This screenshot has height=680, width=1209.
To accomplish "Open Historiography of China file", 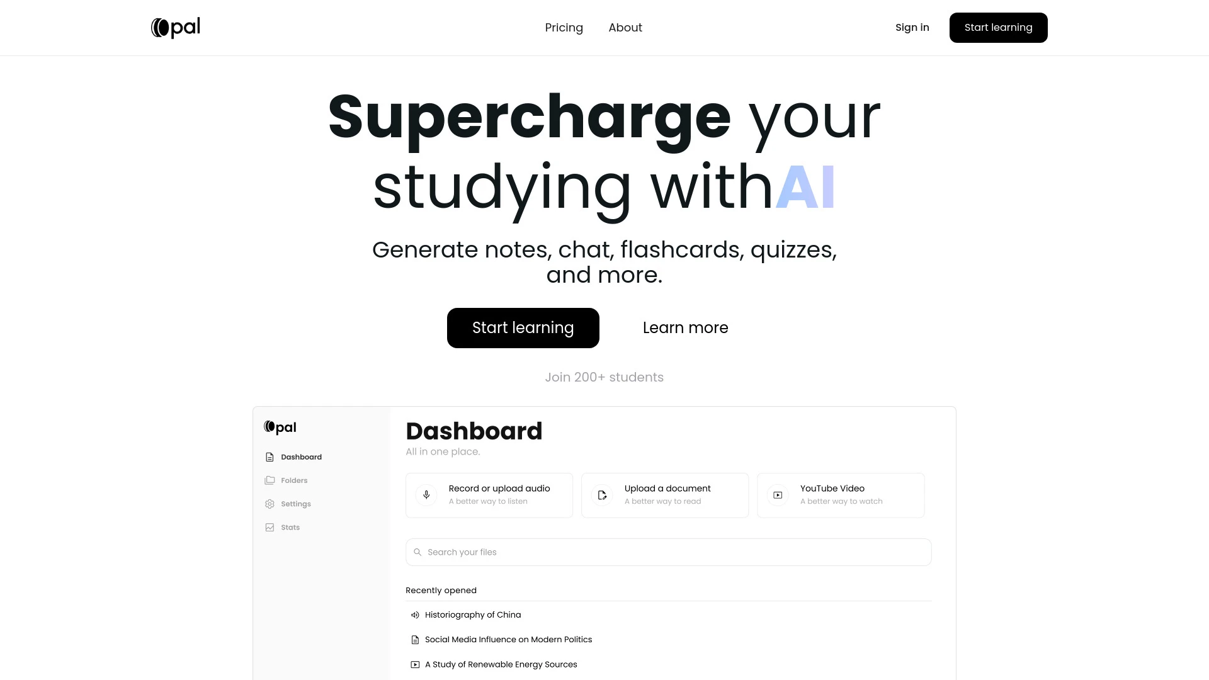I will (x=472, y=615).
